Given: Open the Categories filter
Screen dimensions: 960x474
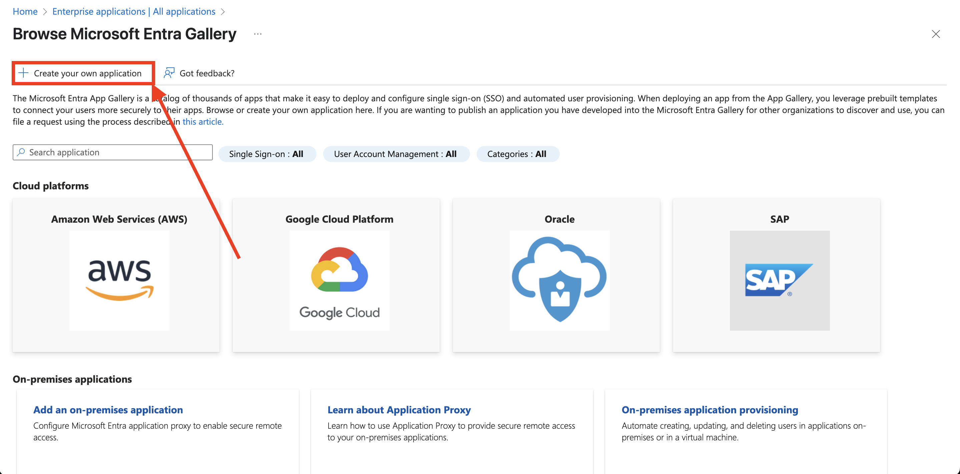Looking at the screenshot, I should (517, 154).
